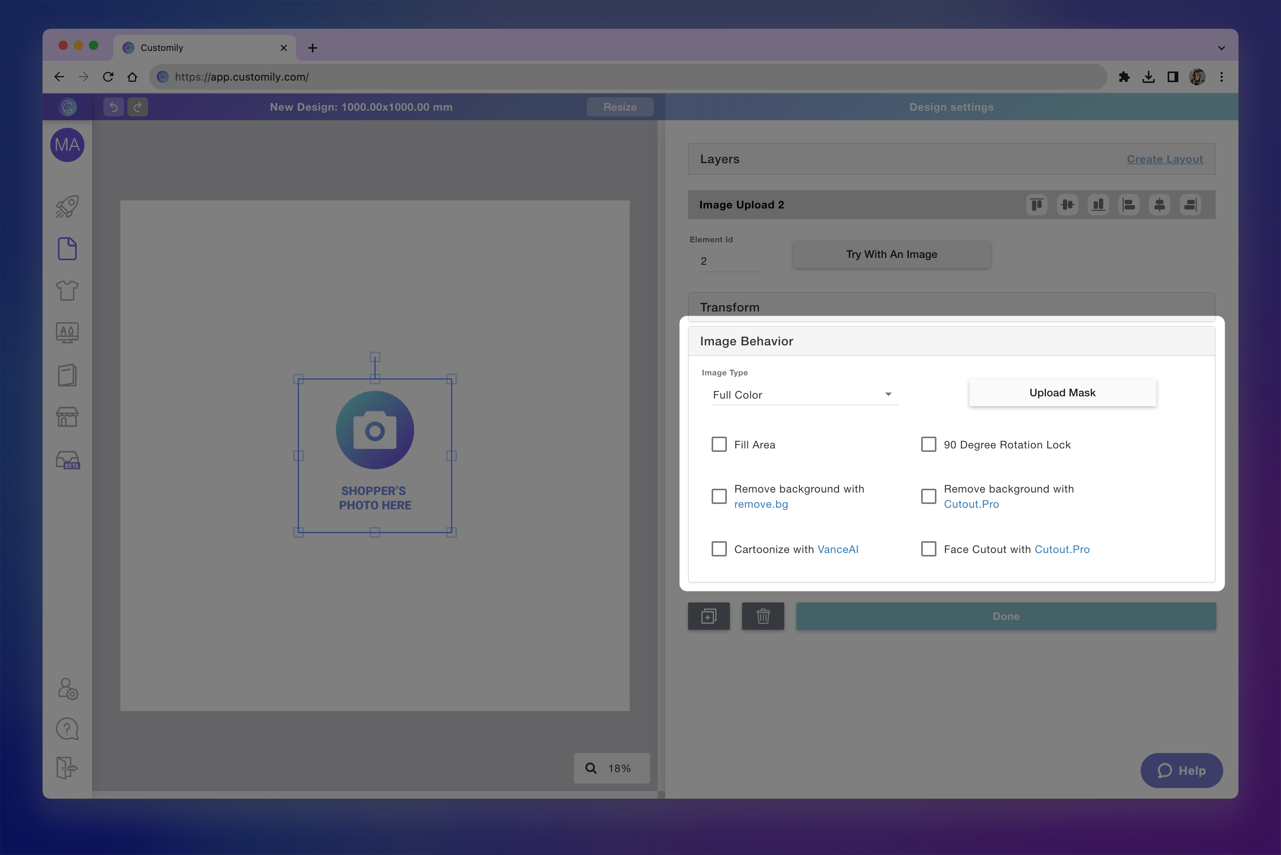Open the 18% zoom control
This screenshot has width=1281, height=855.
click(x=611, y=768)
